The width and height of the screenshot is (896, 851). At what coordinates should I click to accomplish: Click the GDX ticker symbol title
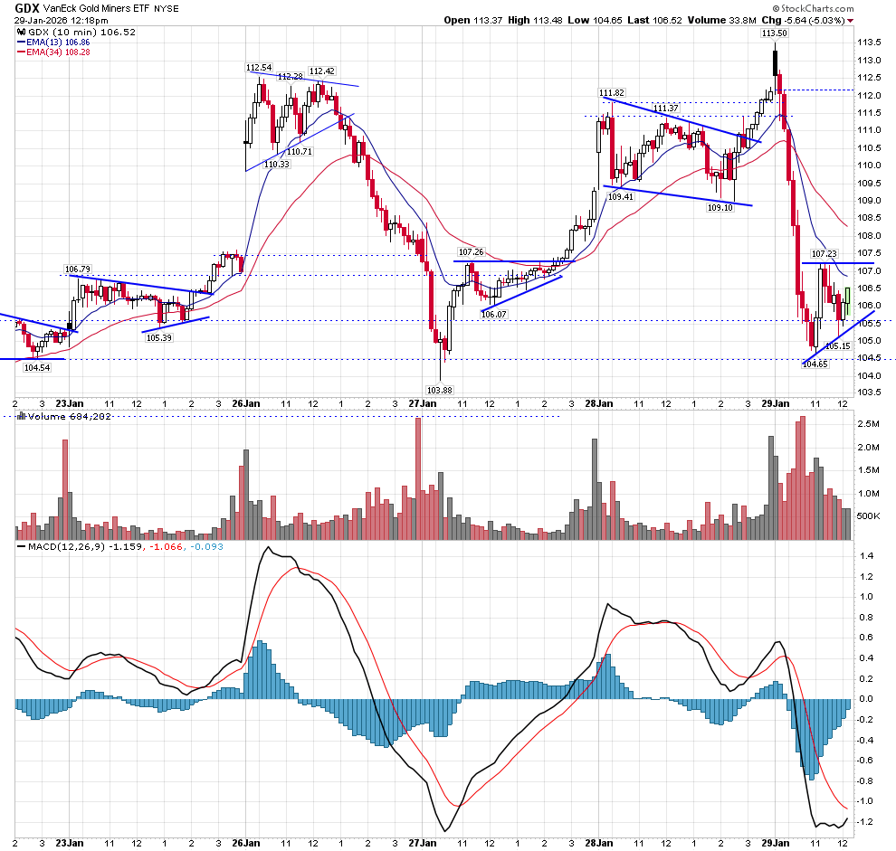[x=26, y=7]
